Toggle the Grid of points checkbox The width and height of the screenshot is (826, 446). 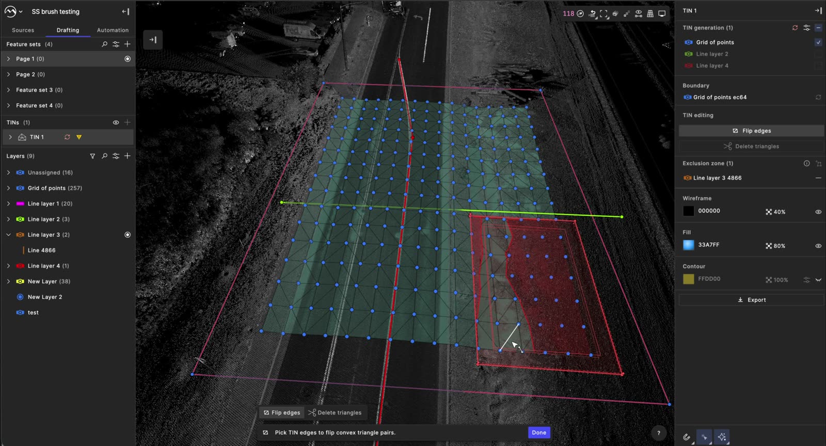point(818,42)
